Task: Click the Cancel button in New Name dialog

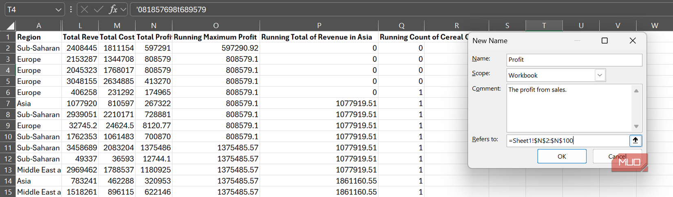Action: point(617,156)
